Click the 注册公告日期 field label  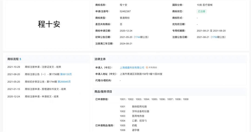pos(180,37)
